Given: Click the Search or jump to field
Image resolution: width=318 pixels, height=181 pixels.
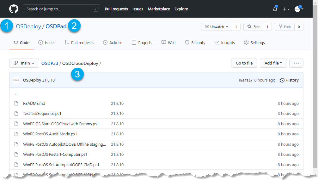Looking at the screenshot, I should (61, 9).
